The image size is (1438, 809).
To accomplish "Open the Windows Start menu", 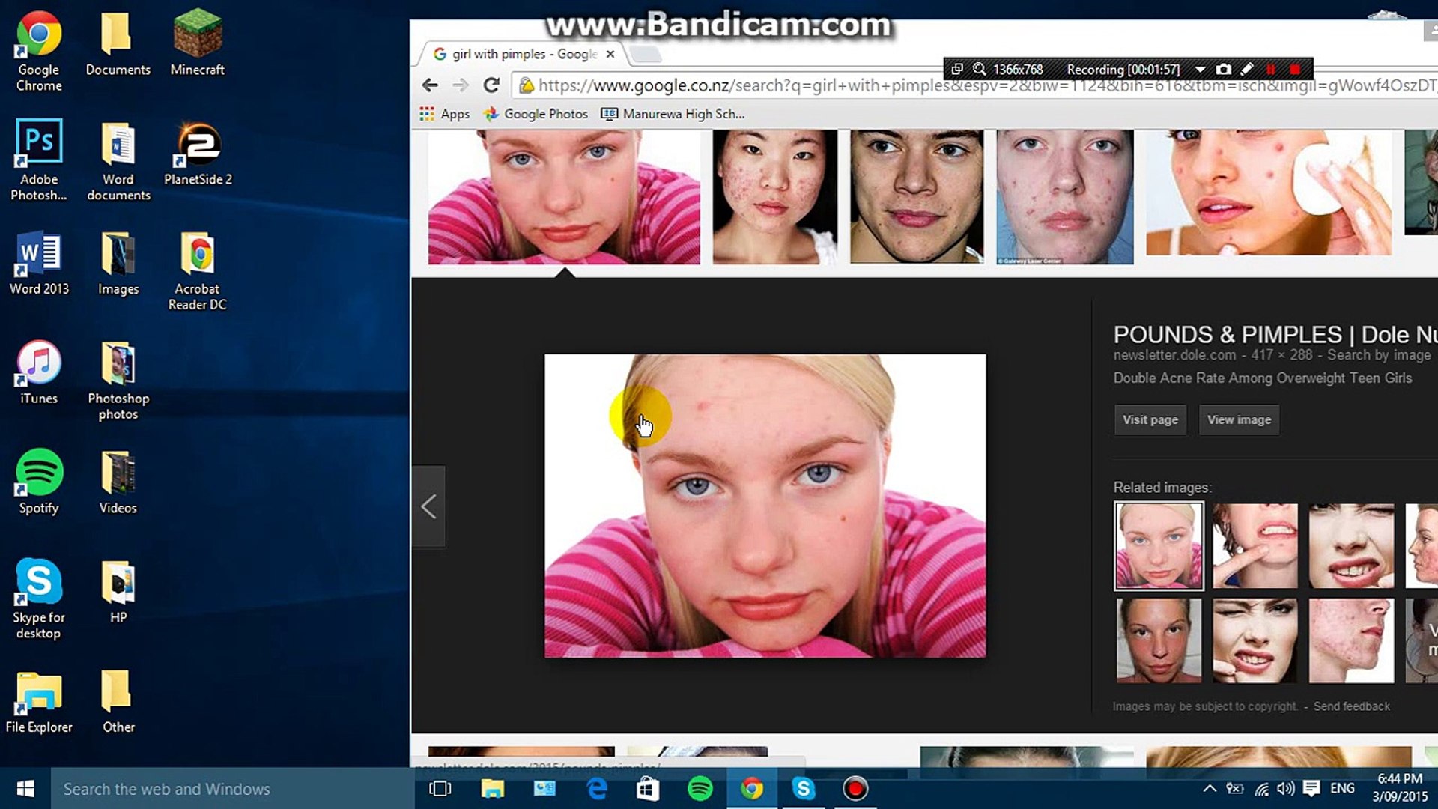I will [x=25, y=788].
